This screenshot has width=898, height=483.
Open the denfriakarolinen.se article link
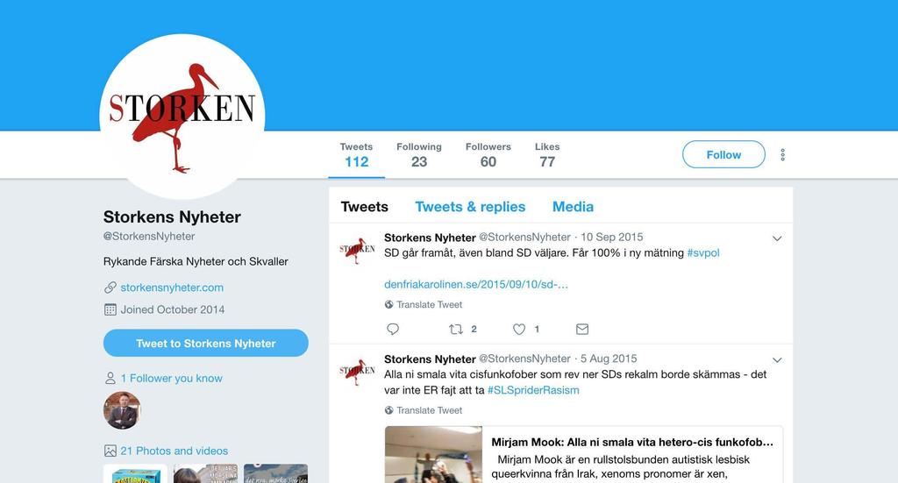(x=476, y=284)
